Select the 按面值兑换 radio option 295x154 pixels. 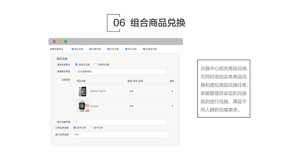[96, 64]
